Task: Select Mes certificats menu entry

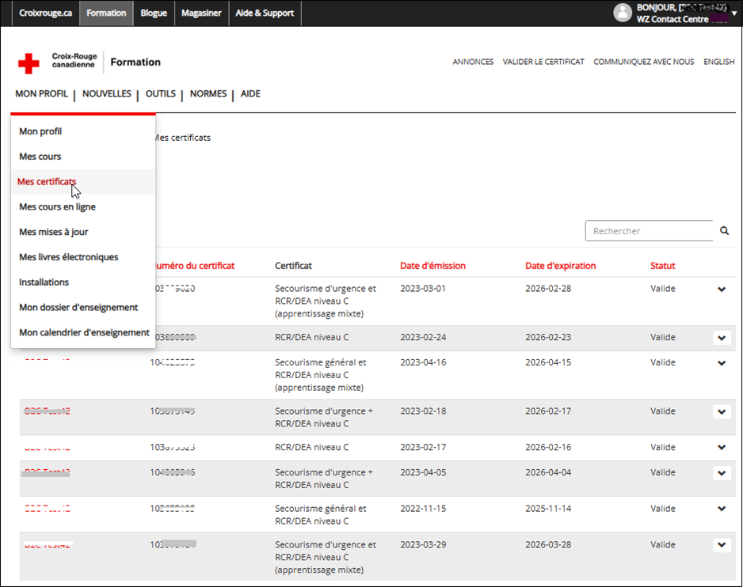Action: pos(83,182)
